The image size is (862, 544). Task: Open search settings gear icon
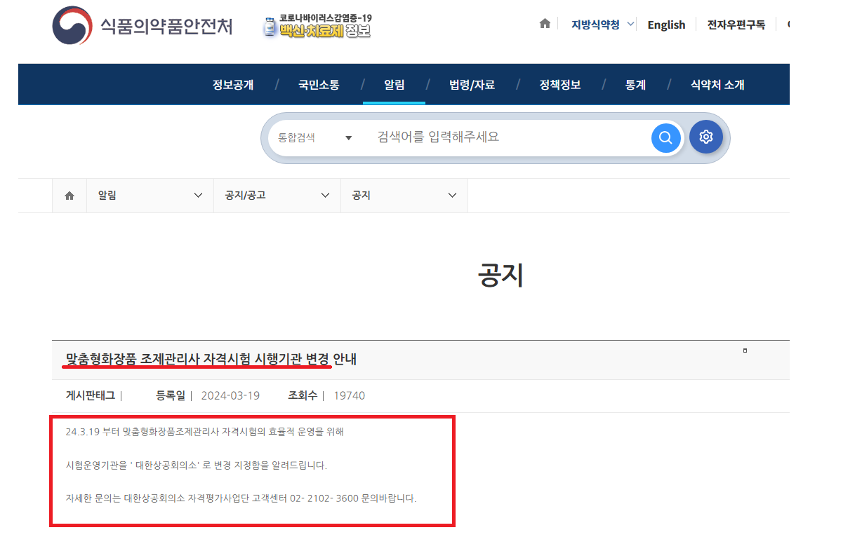706,137
